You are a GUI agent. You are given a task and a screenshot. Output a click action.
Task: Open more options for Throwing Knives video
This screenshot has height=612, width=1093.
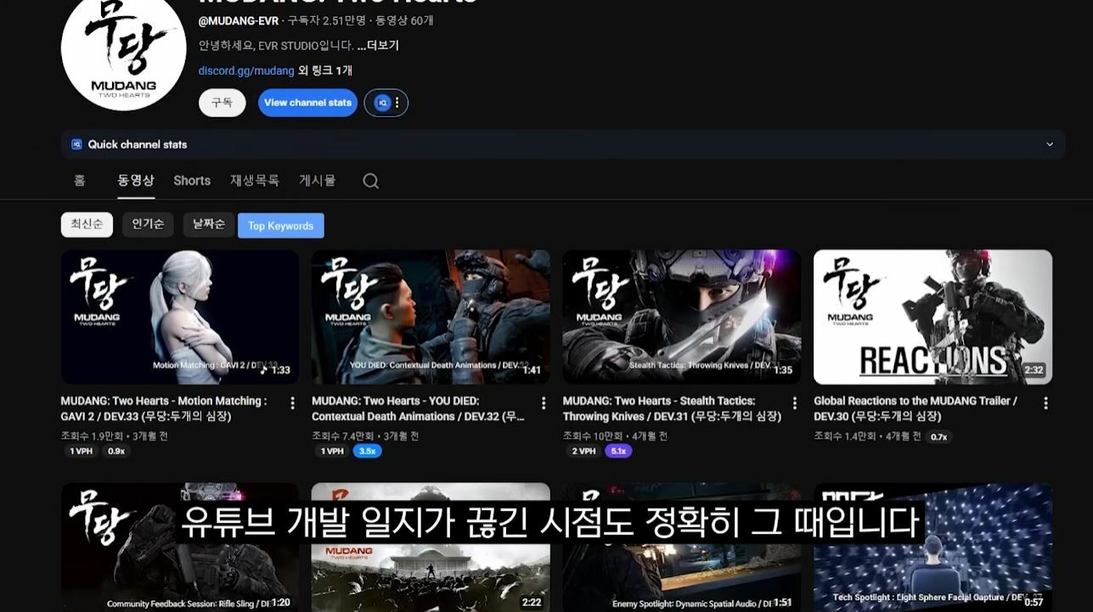795,403
